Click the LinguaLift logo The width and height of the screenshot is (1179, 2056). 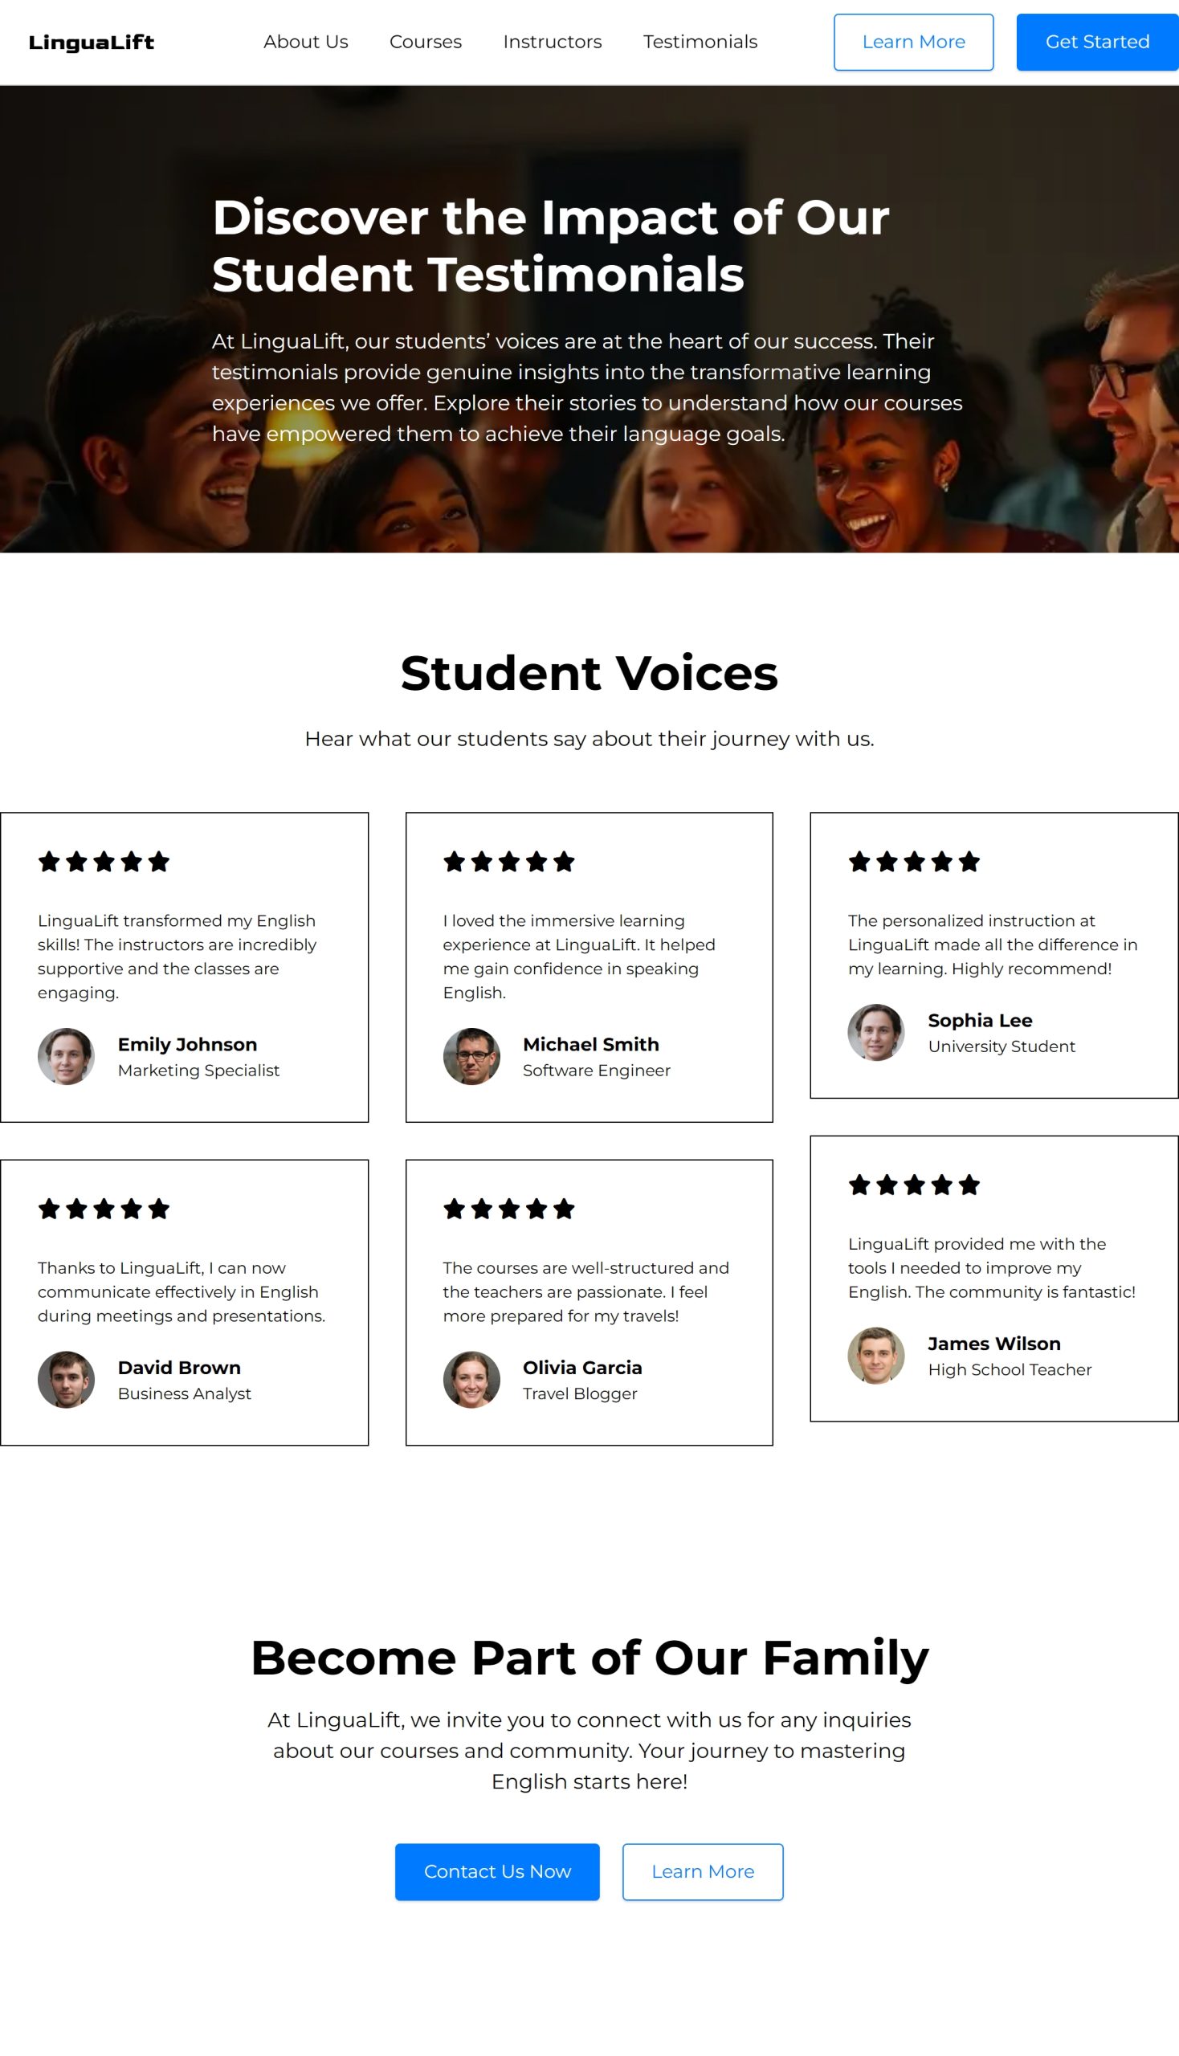92,42
